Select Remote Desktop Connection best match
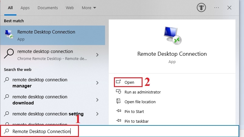The height and width of the screenshot is (137, 244). point(53,35)
